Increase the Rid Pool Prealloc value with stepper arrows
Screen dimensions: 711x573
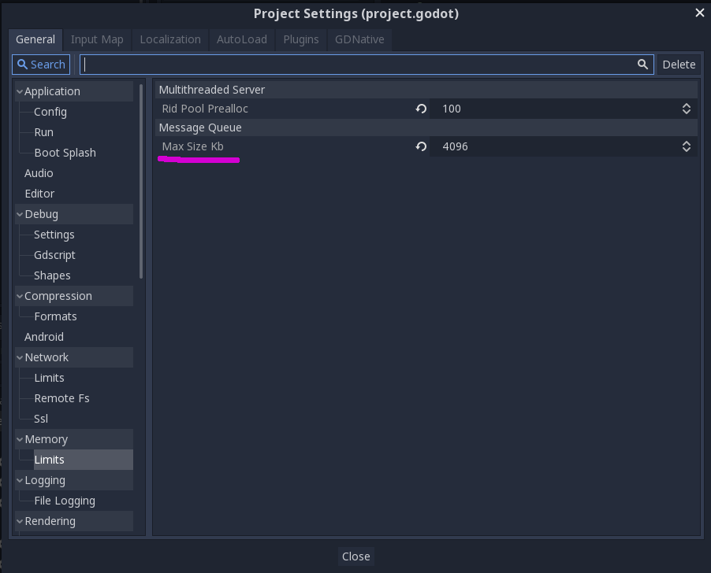[686, 105]
